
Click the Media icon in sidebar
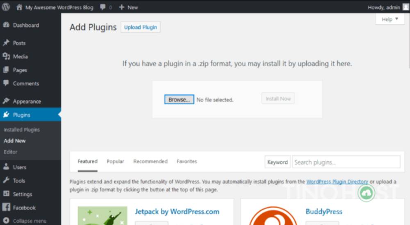click(x=6, y=56)
